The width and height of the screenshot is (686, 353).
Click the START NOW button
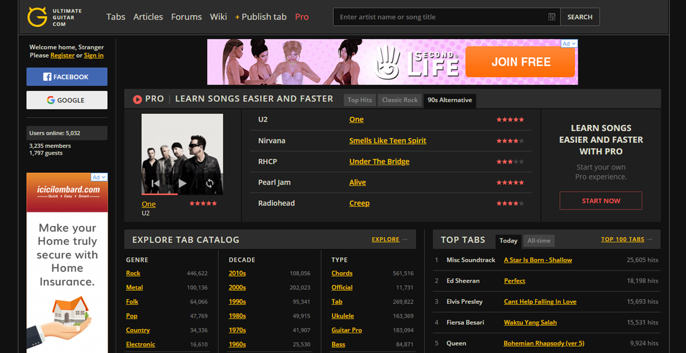601,201
